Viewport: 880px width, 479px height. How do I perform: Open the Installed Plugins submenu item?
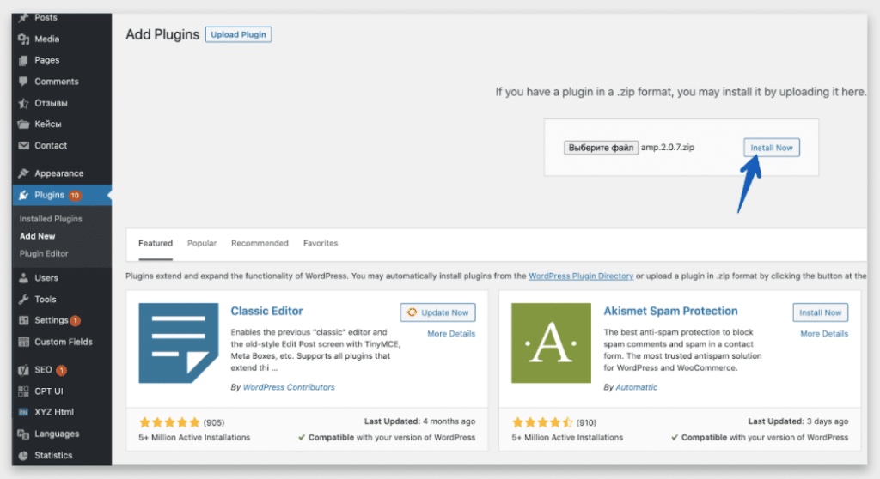point(51,219)
